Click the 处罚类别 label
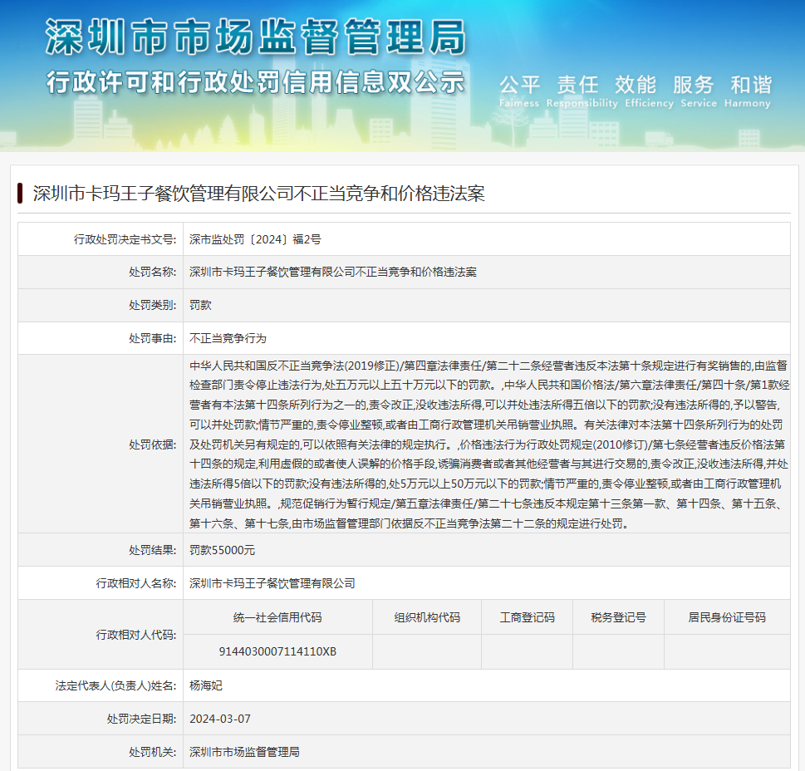 153,305
